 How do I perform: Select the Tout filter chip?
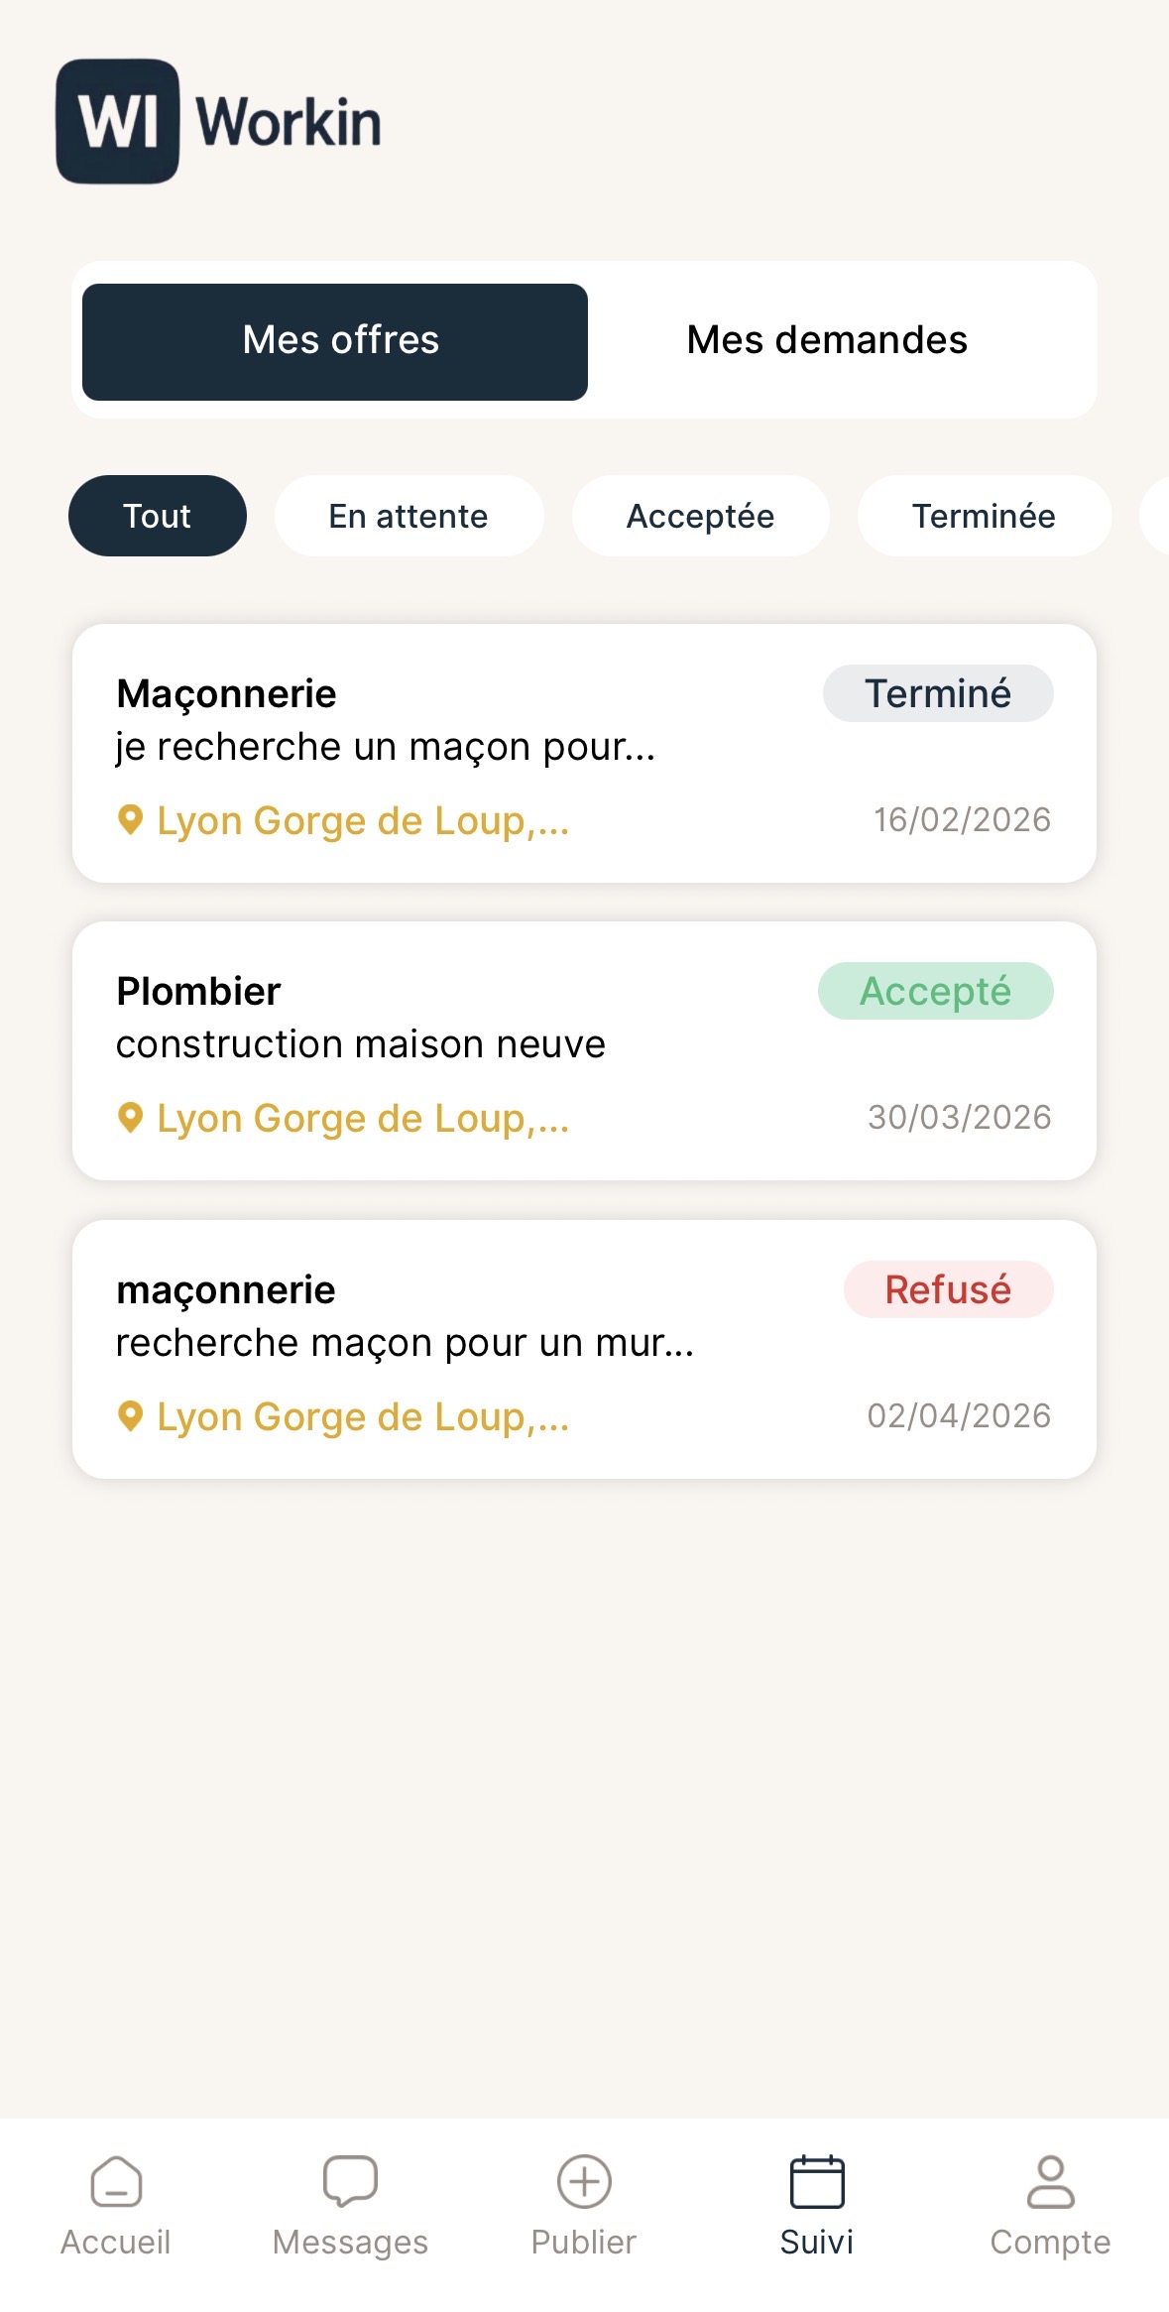click(x=157, y=516)
